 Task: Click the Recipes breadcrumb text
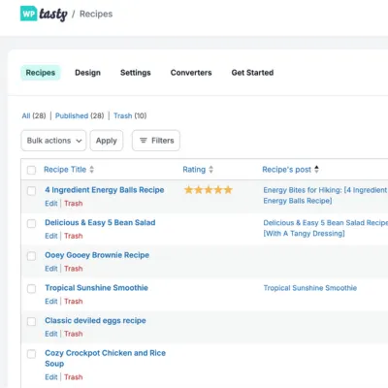(x=96, y=14)
